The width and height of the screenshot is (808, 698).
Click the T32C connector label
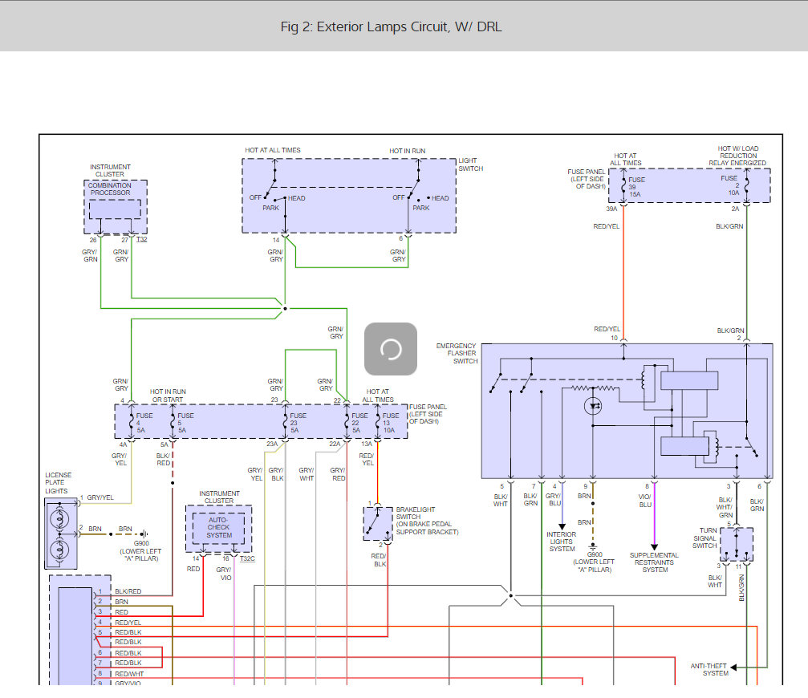(x=246, y=558)
